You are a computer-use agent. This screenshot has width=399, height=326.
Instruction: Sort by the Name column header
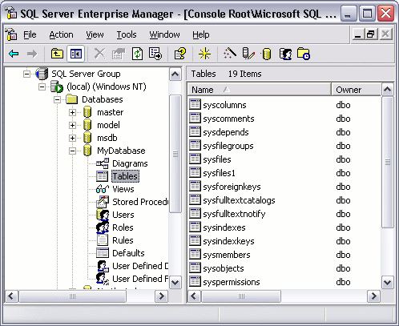(x=259, y=90)
